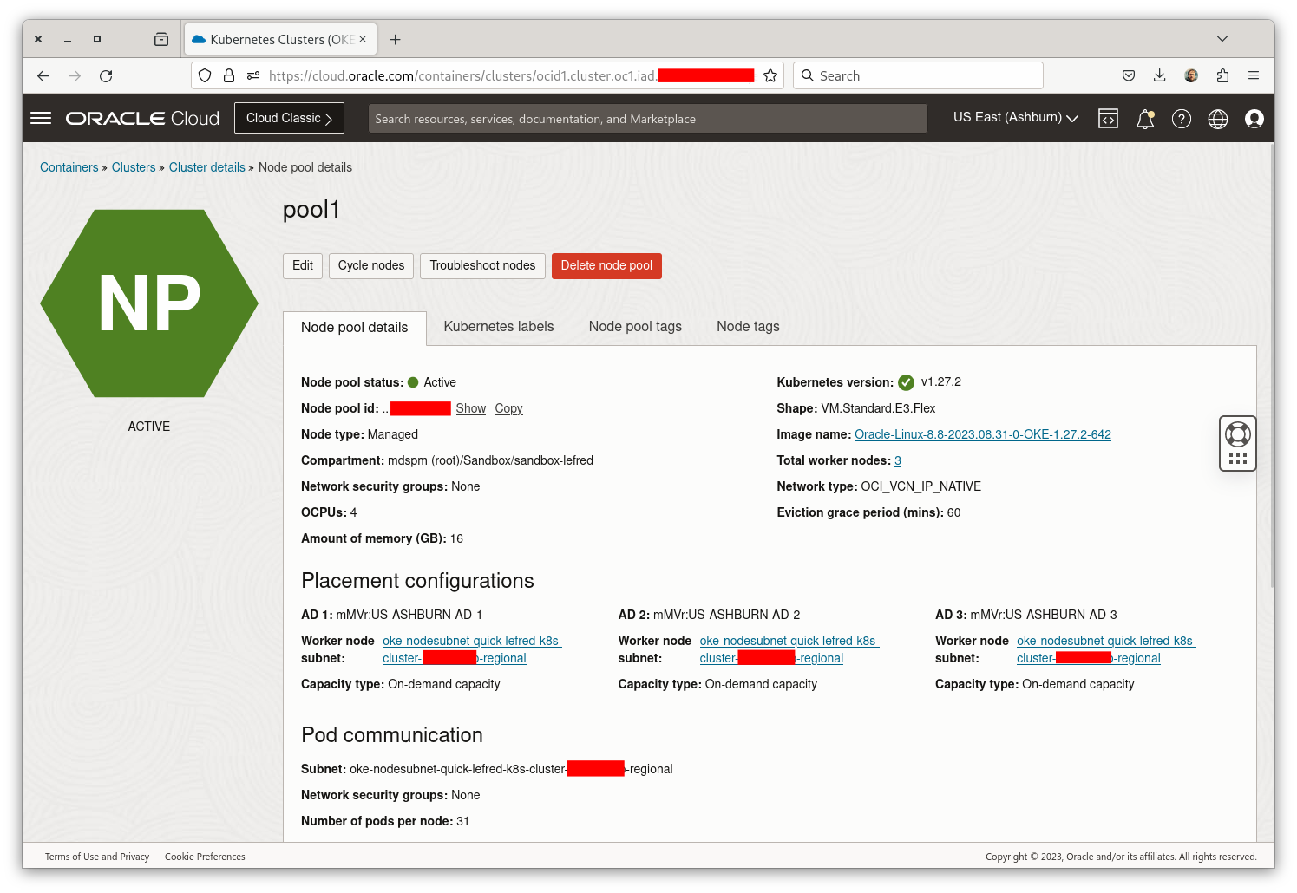Open the Cloud Shell developer tools icon

pos(1108,119)
